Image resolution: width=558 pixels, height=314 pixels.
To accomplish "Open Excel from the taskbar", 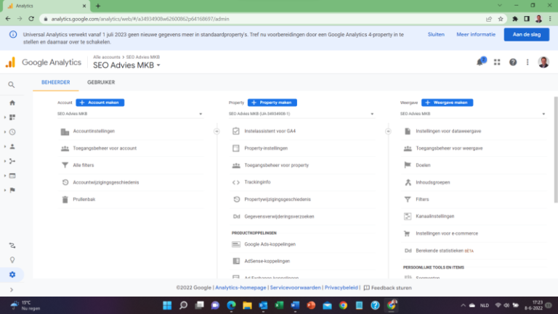I will pyautogui.click(x=279, y=305).
